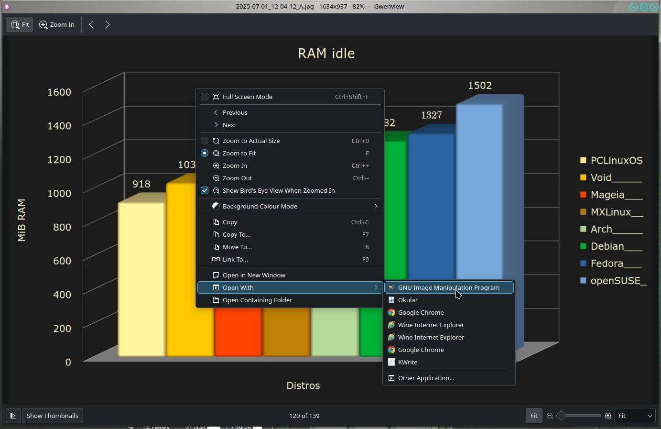Click the 120 of 139 image counter

coord(304,416)
